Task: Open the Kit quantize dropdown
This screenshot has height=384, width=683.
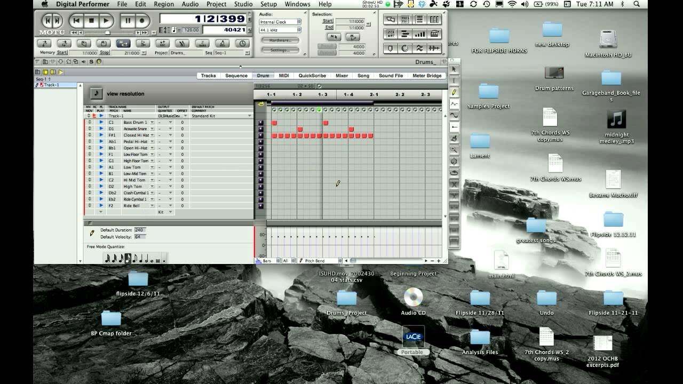Action: pos(165,212)
